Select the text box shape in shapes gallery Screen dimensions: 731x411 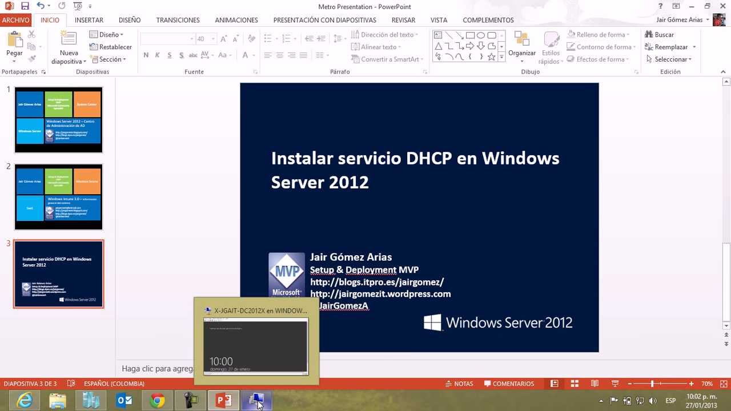(438, 35)
